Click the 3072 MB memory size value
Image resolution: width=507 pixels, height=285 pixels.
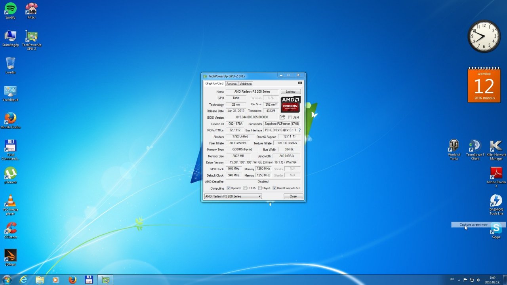tap(238, 156)
